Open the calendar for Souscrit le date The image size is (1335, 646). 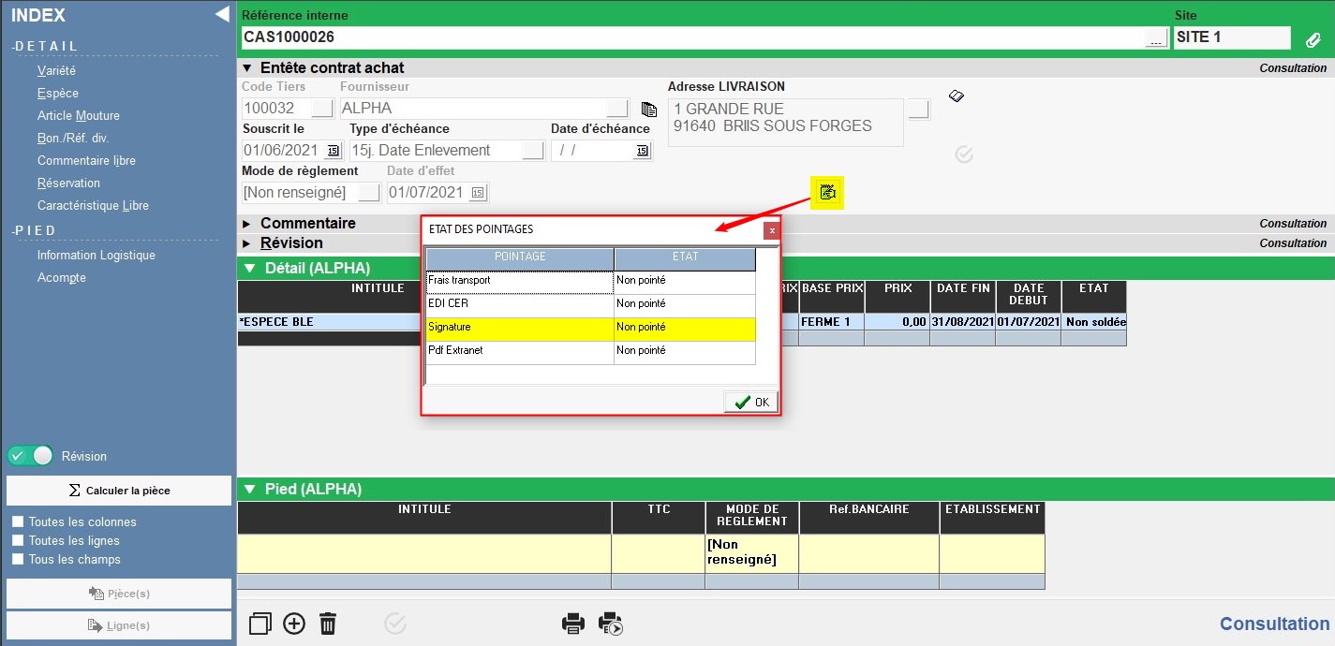pyautogui.click(x=333, y=151)
